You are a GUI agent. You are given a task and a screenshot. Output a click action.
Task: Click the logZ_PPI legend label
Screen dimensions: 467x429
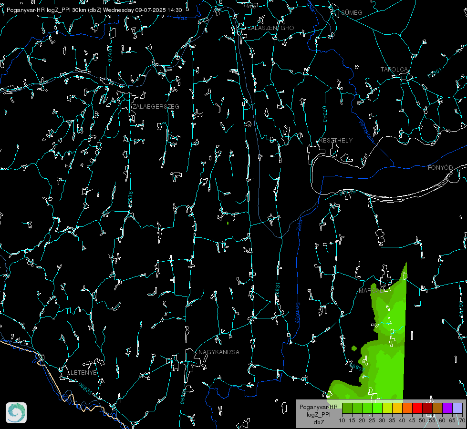[318, 414]
